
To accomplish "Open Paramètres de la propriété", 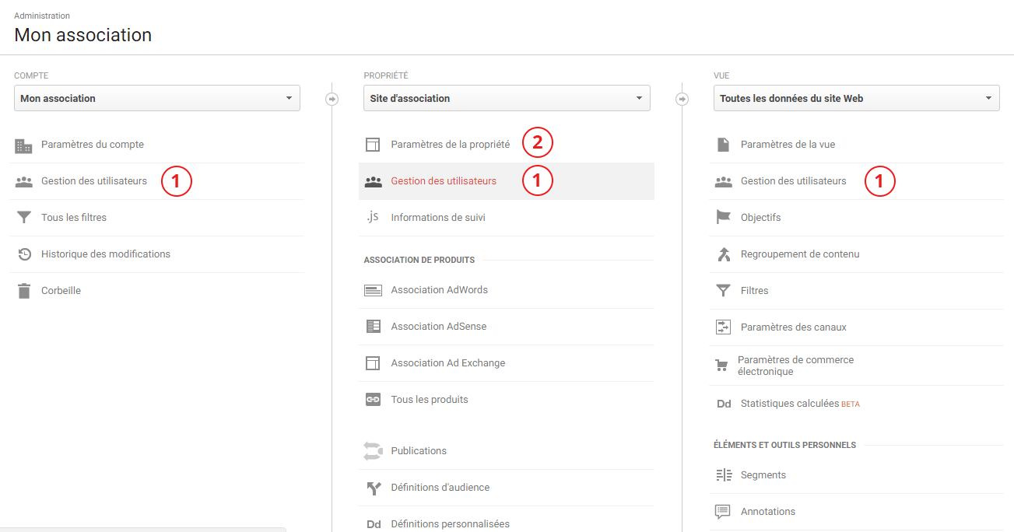I will pyautogui.click(x=451, y=143).
